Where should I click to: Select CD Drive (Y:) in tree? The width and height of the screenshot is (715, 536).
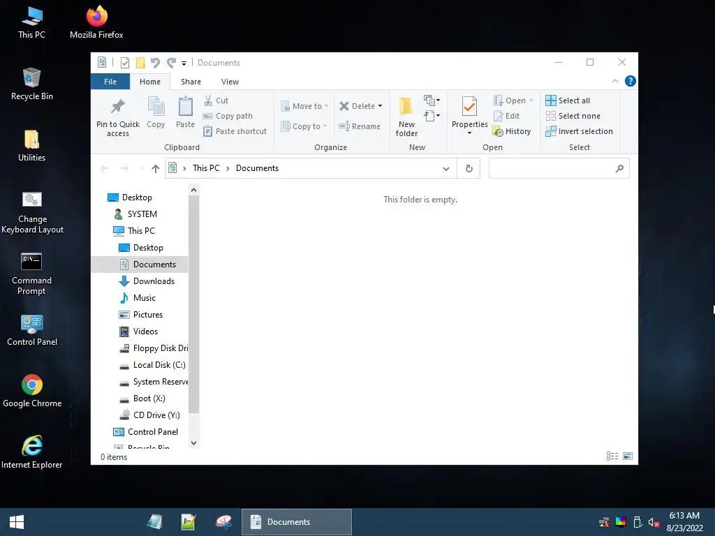pos(156,416)
